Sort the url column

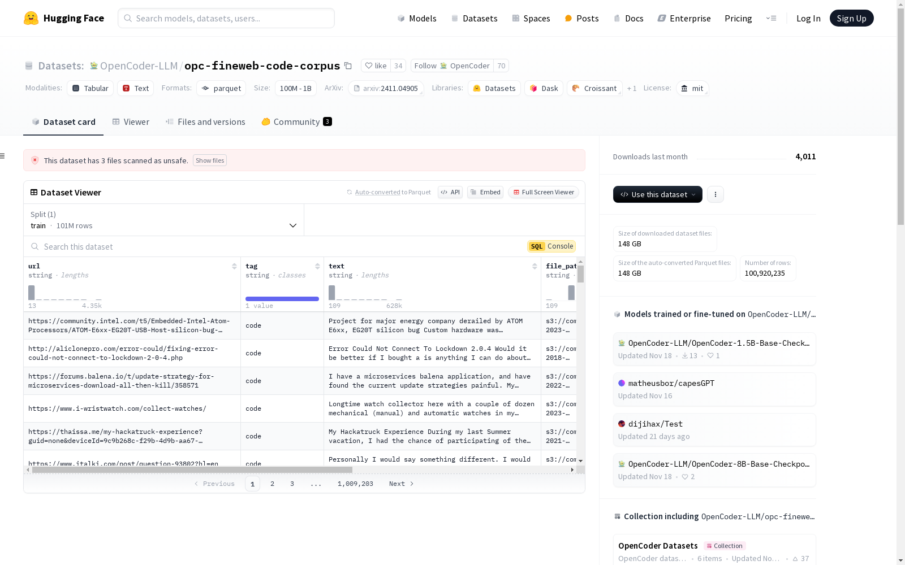[234, 266]
